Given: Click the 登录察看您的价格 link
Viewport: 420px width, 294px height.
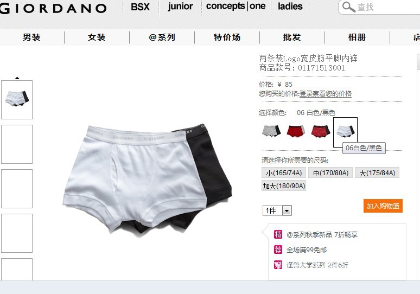Looking at the screenshot, I should tap(326, 94).
